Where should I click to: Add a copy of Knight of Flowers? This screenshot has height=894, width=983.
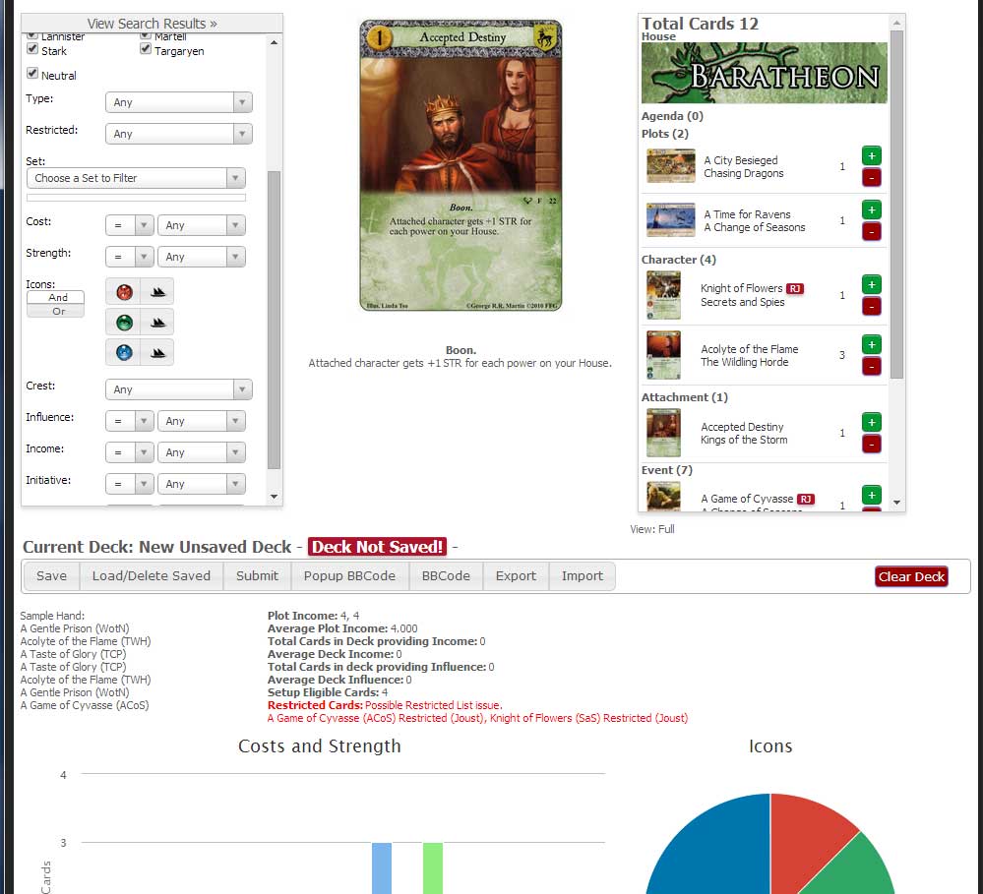tap(872, 284)
